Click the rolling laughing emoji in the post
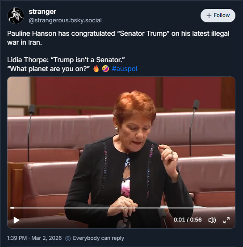243x247 pixels. pos(105,69)
